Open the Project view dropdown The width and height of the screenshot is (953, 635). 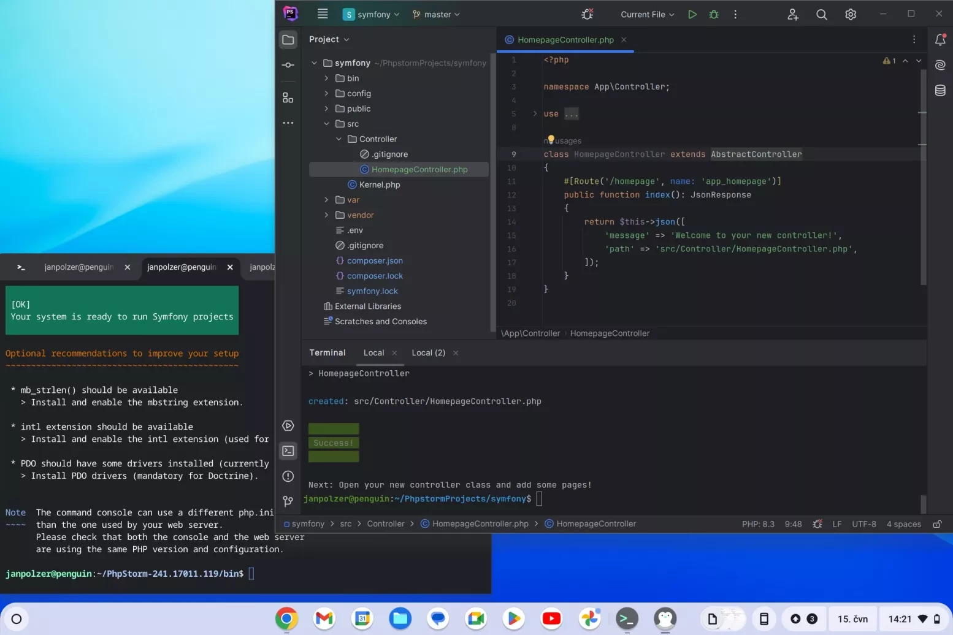[329, 39]
